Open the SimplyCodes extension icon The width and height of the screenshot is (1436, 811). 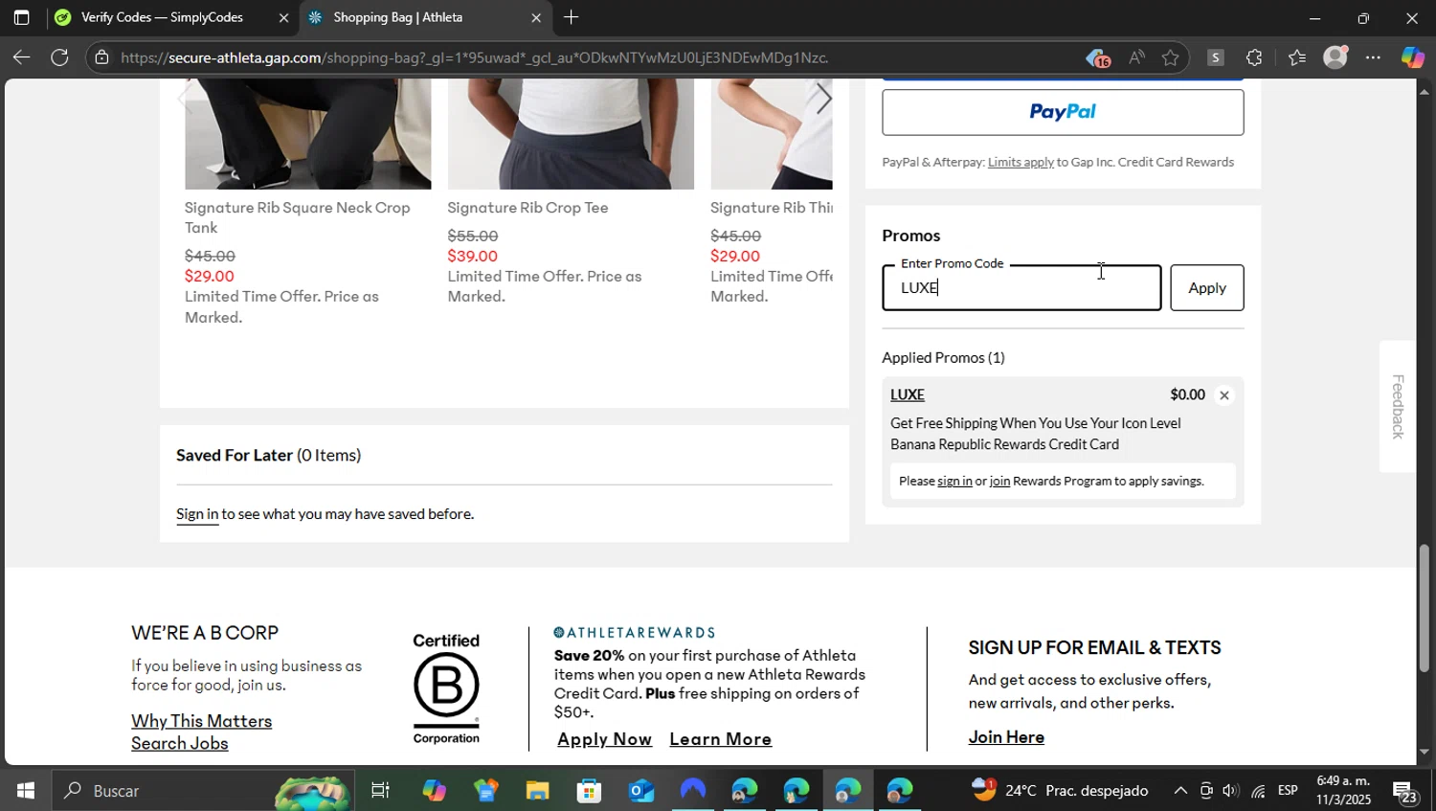click(1215, 57)
